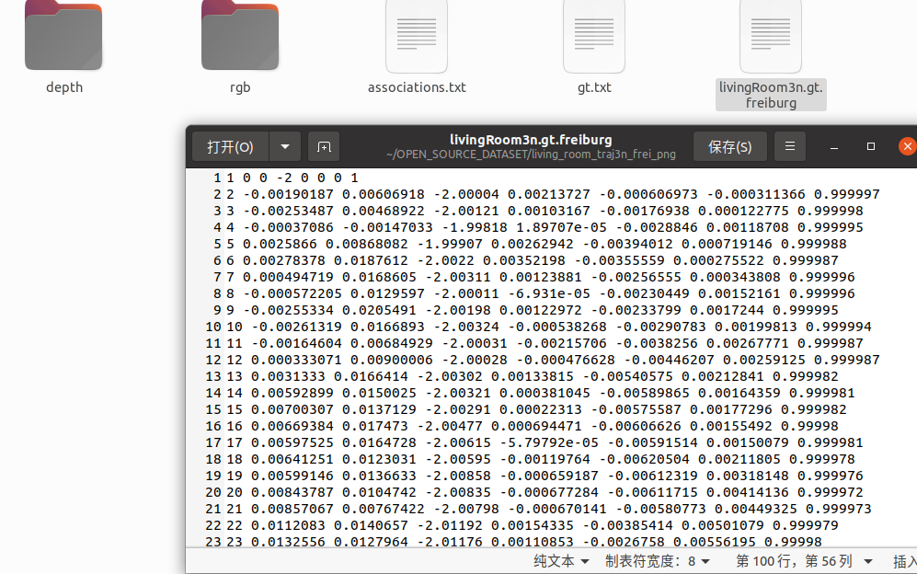
Task: Click value -6.931e-05 in line 8
Action: click(549, 293)
